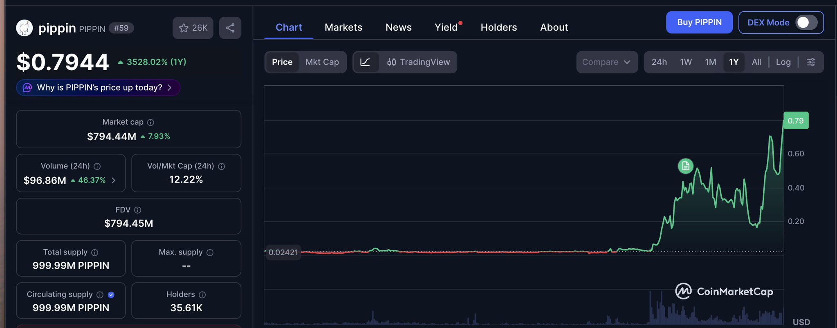Click the AI icon beside price question
The width and height of the screenshot is (837, 328).
[27, 87]
